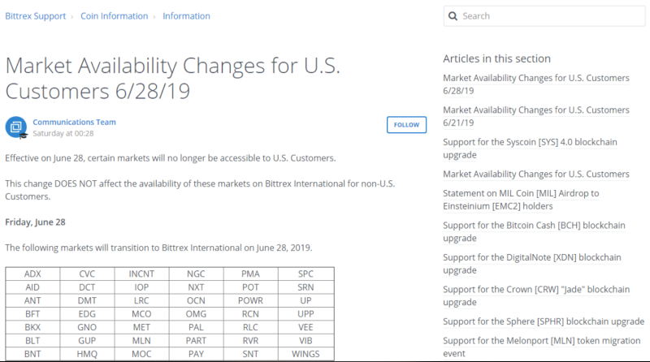
Task: Open the Communications Team author profile link
Action: coord(74,123)
